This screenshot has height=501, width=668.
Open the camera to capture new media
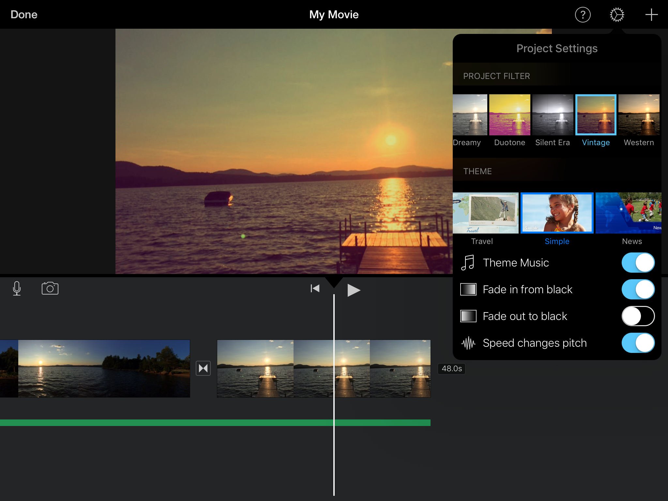click(x=50, y=288)
